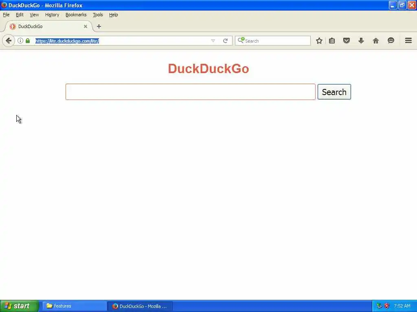Open the Firefox hamburger menu
Screen dimensions: 417x312
coord(408,41)
